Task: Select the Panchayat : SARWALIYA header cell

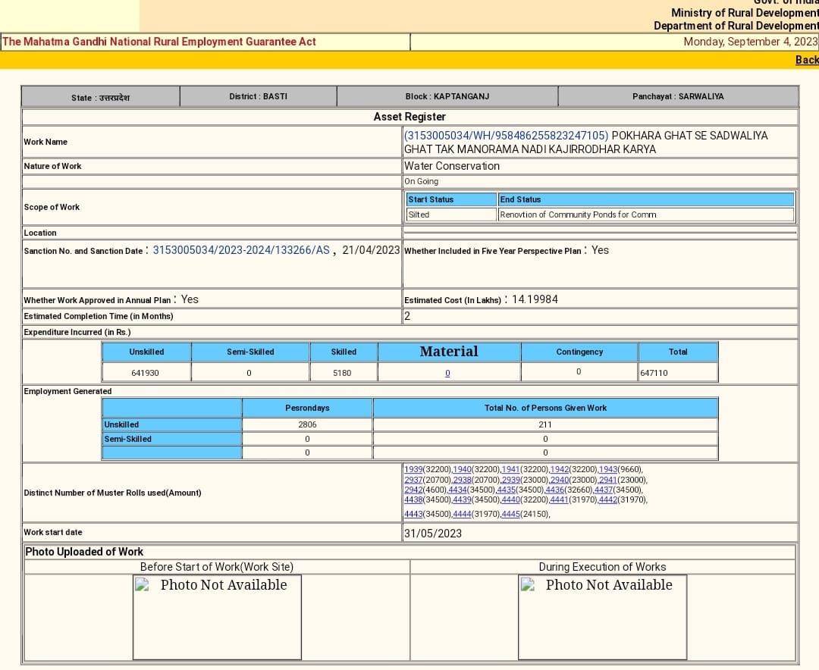Action: click(x=678, y=96)
